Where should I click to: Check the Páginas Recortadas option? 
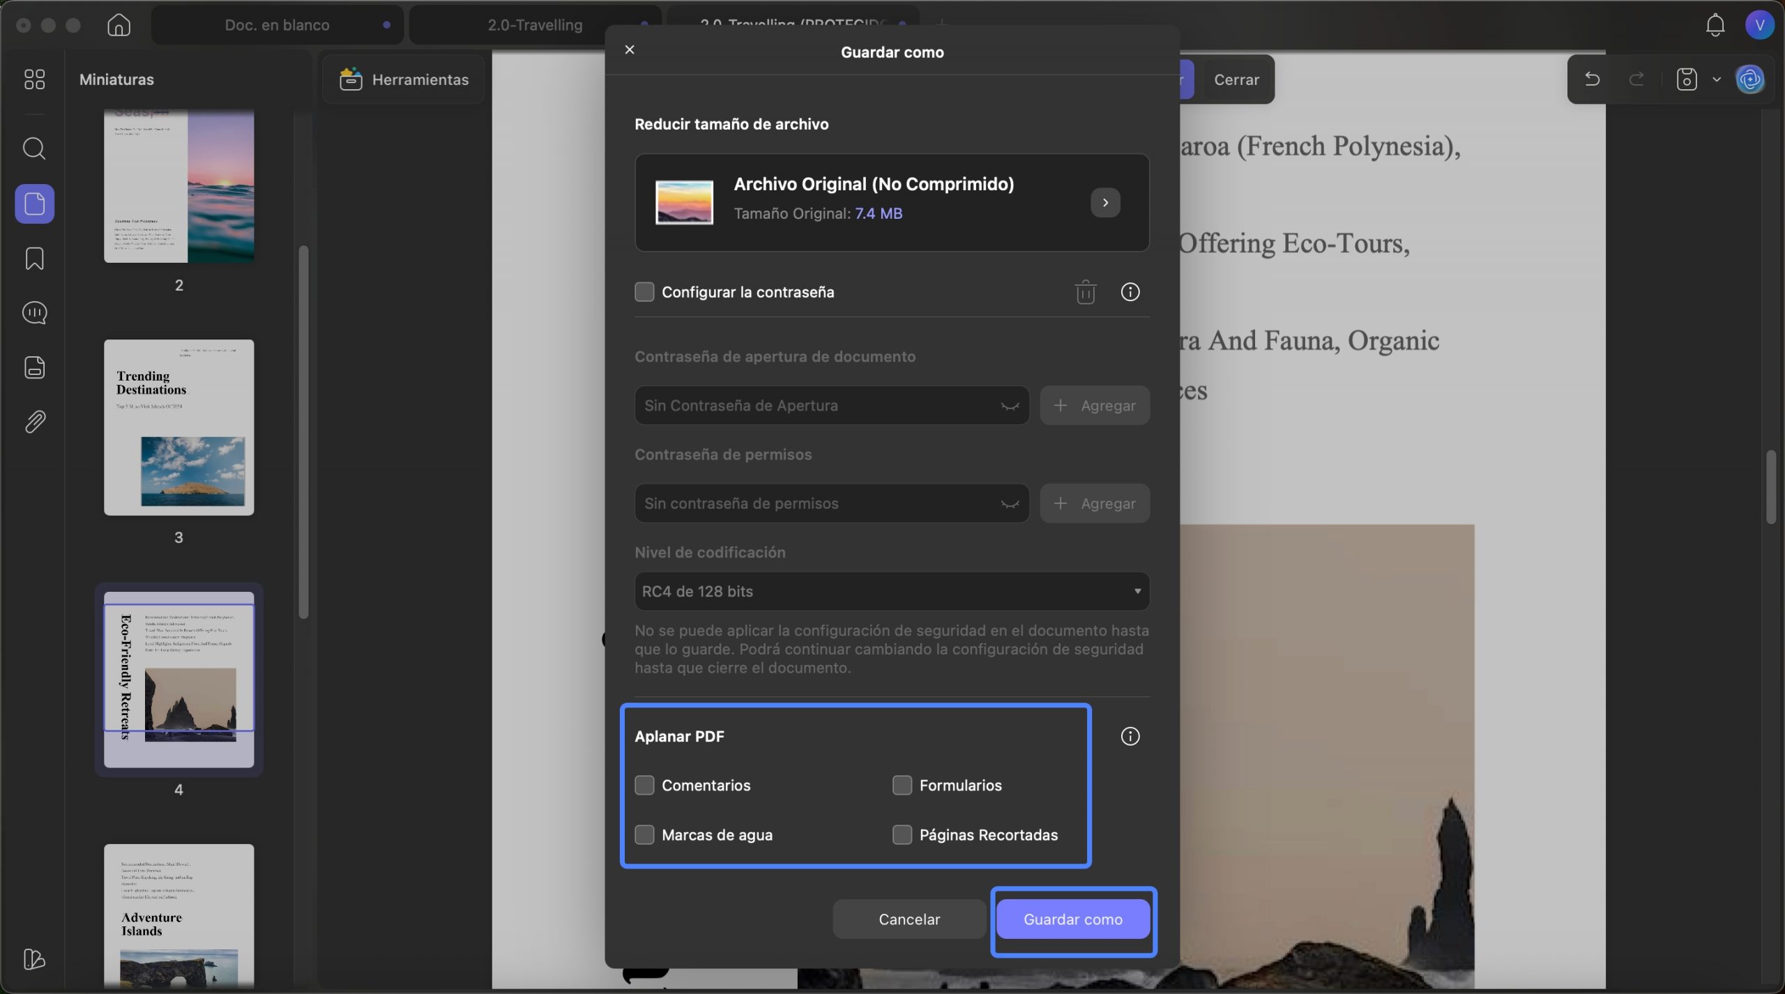click(x=902, y=834)
